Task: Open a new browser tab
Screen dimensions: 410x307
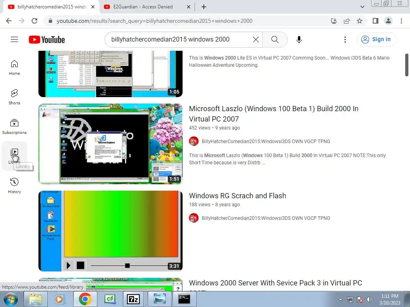Action: (x=204, y=7)
